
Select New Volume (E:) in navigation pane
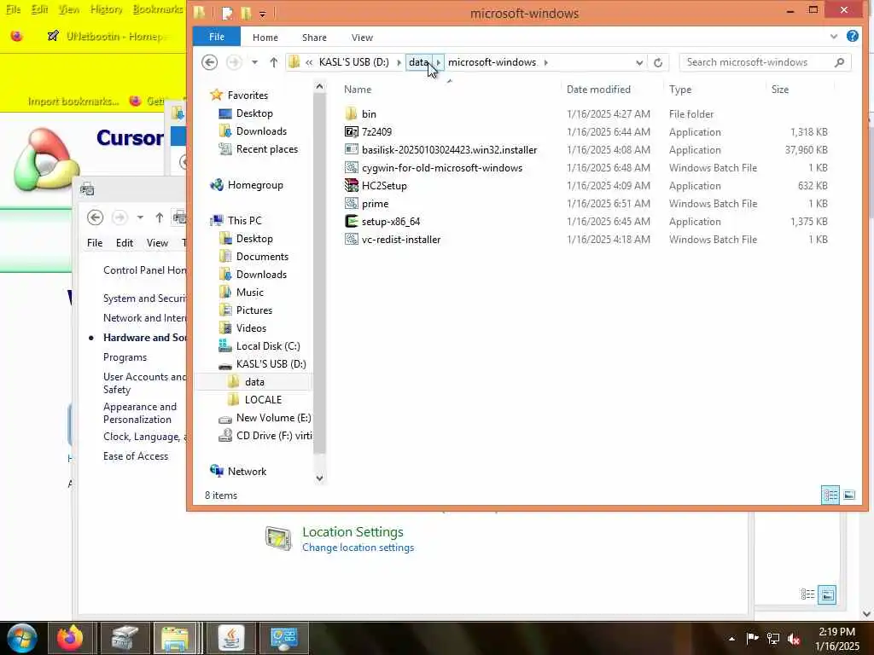tap(273, 418)
